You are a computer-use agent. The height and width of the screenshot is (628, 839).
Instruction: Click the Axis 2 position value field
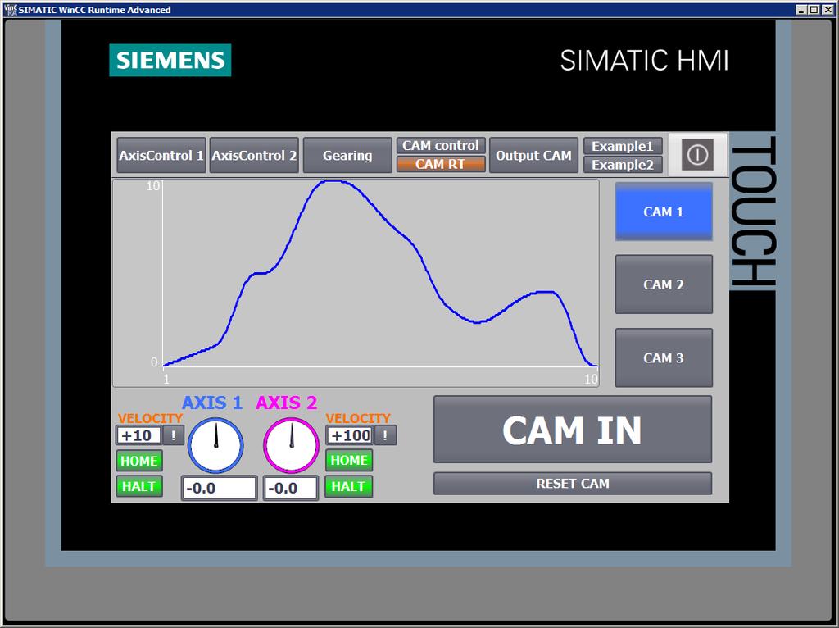(291, 488)
